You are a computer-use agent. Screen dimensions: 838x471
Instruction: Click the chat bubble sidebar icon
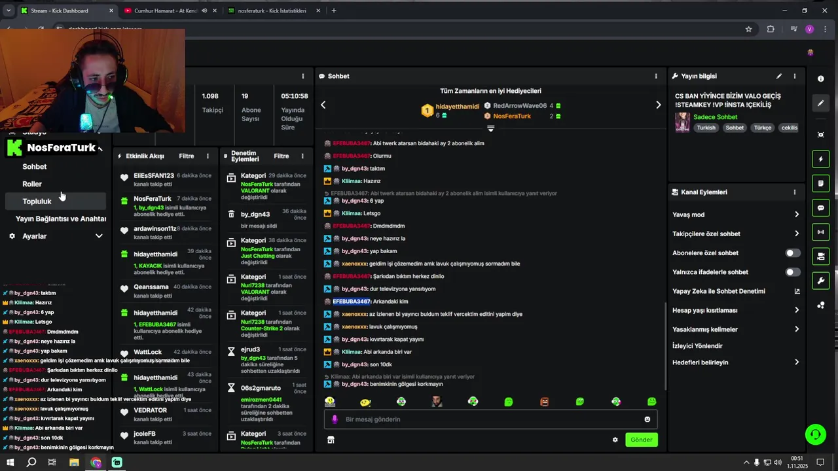coord(820,208)
